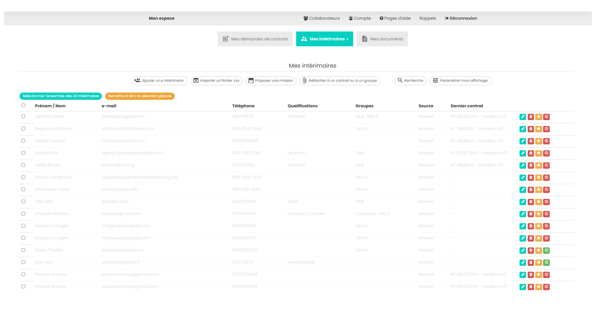Open the Recherche search panel
Screen dimensions: 596x335
click(410, 81)
